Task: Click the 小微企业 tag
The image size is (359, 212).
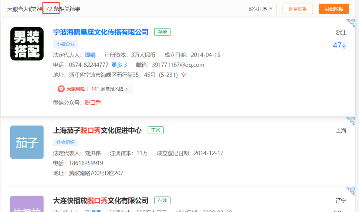Action: pyautogui.click(x=65, y=44)
